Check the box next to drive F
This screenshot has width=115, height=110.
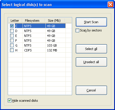click(x=12, y=40)
